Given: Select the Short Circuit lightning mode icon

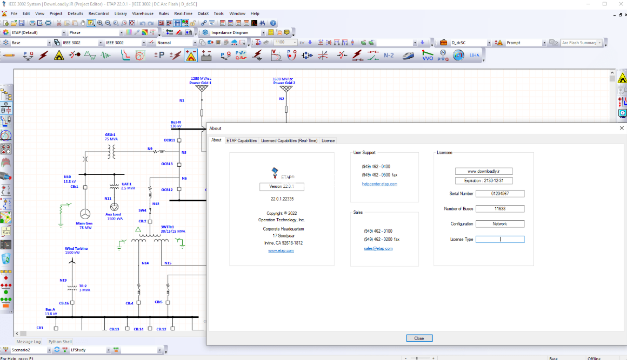Looking at the screenshot, I should tap(43, 56).
